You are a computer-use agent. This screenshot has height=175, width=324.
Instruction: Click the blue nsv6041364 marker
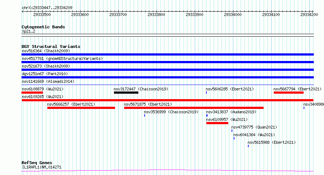(x=234, y=138)
